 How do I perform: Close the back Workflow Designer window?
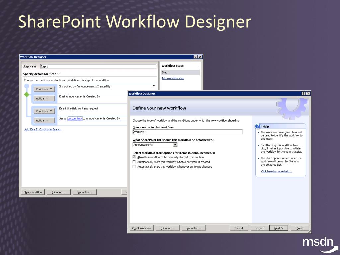(x=200, y=57)
